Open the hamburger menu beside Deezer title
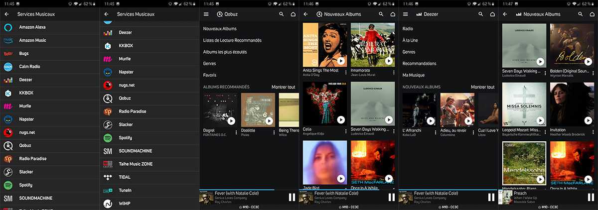 click(405, 14)
